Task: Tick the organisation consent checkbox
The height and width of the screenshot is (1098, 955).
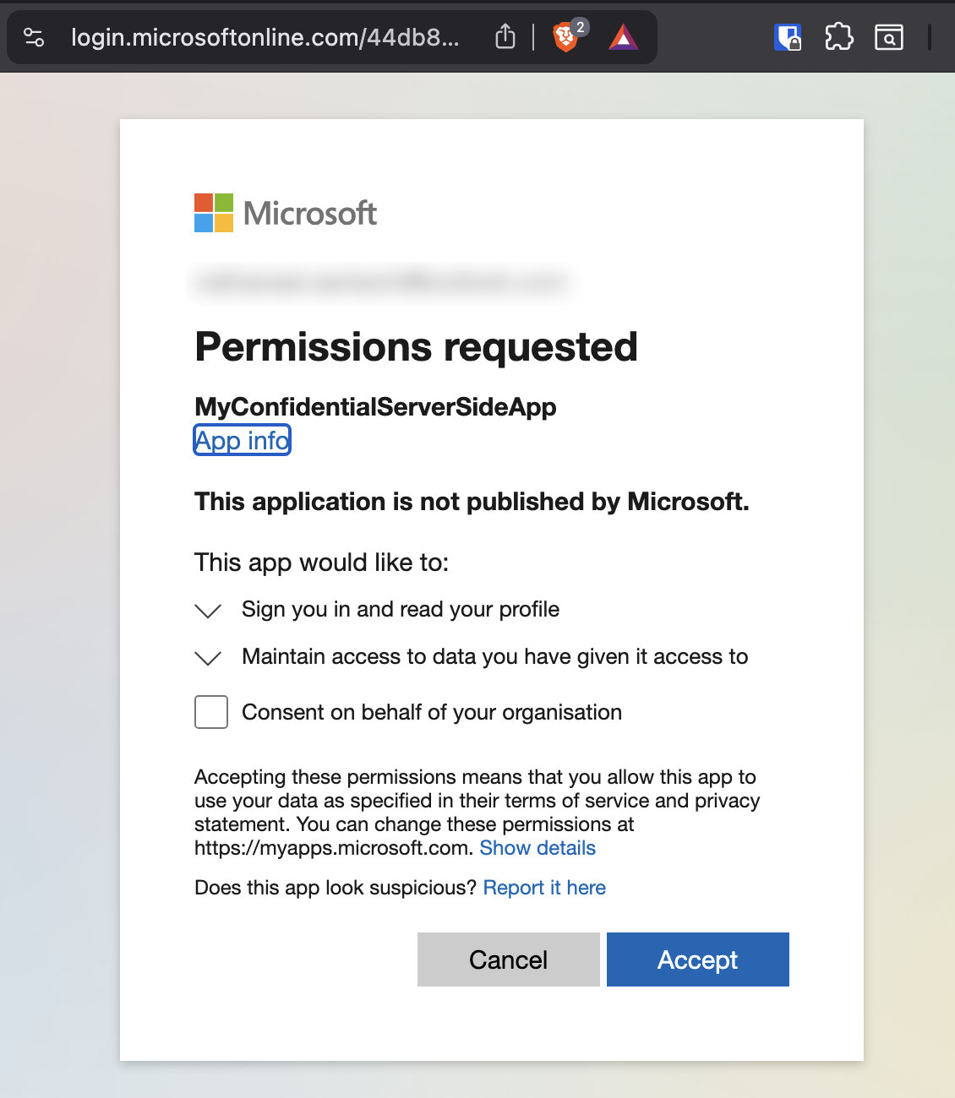Action: click(x=211, y=712)
